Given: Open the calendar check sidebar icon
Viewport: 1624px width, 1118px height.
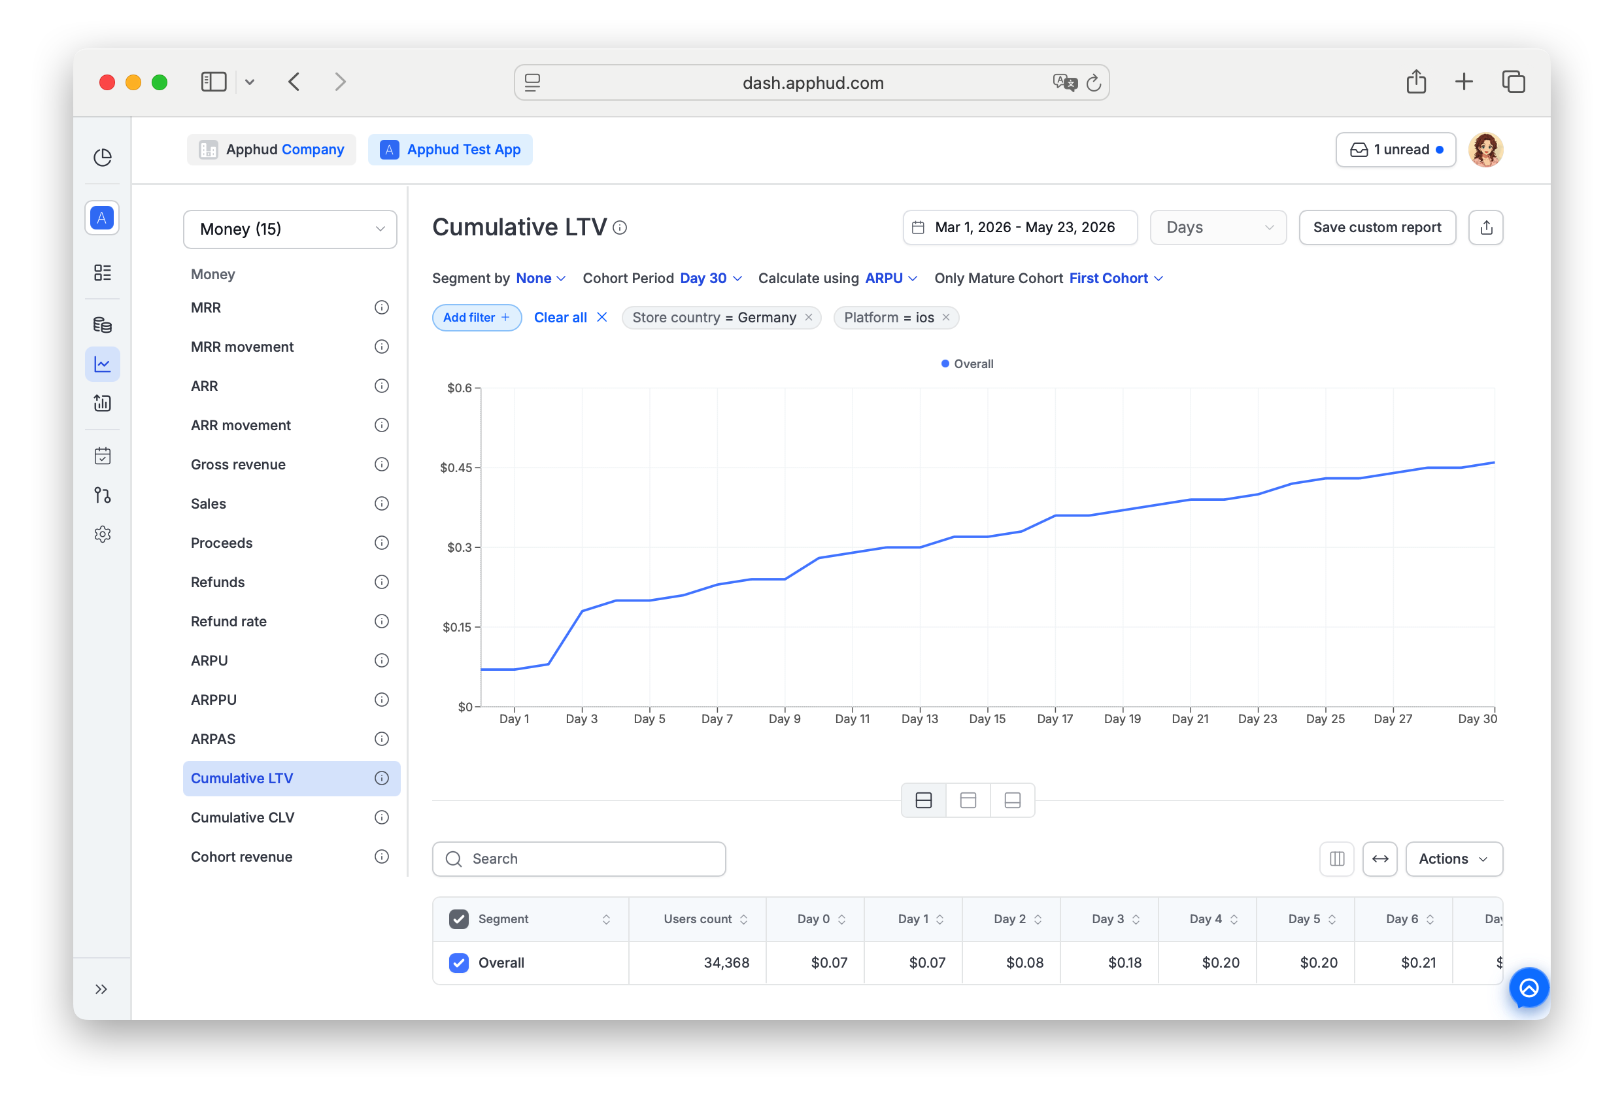Looking at the screenshot, I should pyautogui.click(x=102, y=456).
